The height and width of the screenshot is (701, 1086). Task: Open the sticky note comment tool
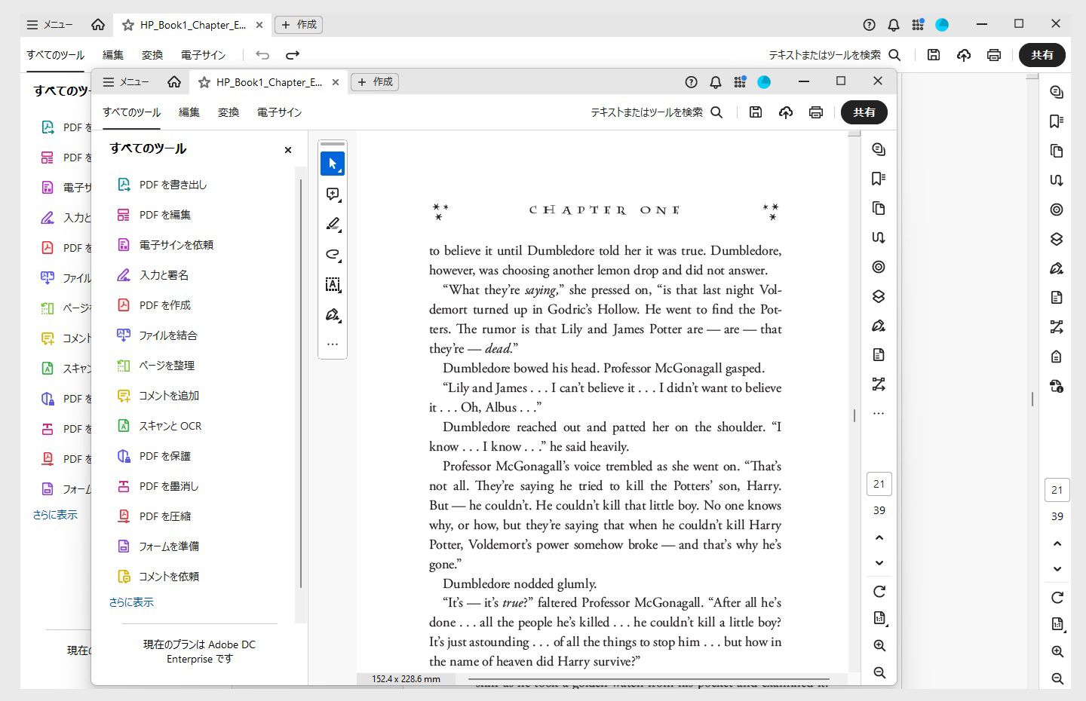[333, 194]
